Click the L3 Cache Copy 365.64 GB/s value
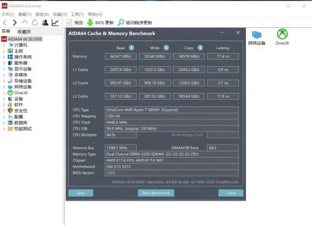312x225 pixels. point(188,96)
